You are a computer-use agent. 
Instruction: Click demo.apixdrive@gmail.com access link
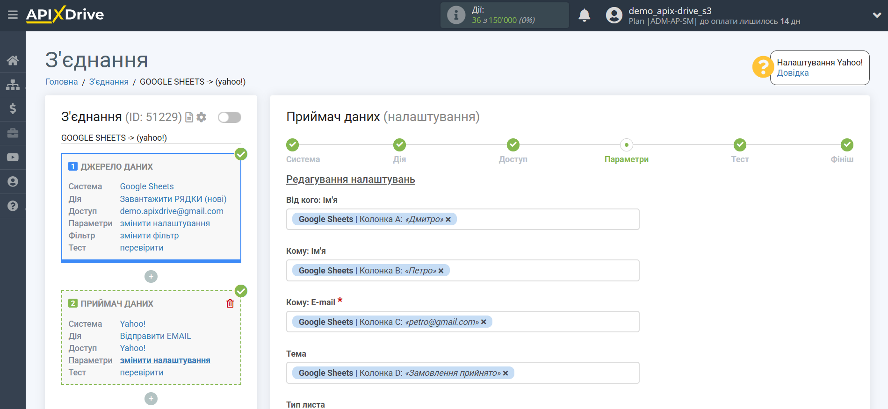pos(172,211)
